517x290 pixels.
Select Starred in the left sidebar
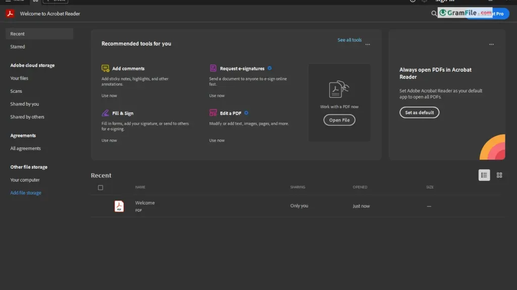18,47
